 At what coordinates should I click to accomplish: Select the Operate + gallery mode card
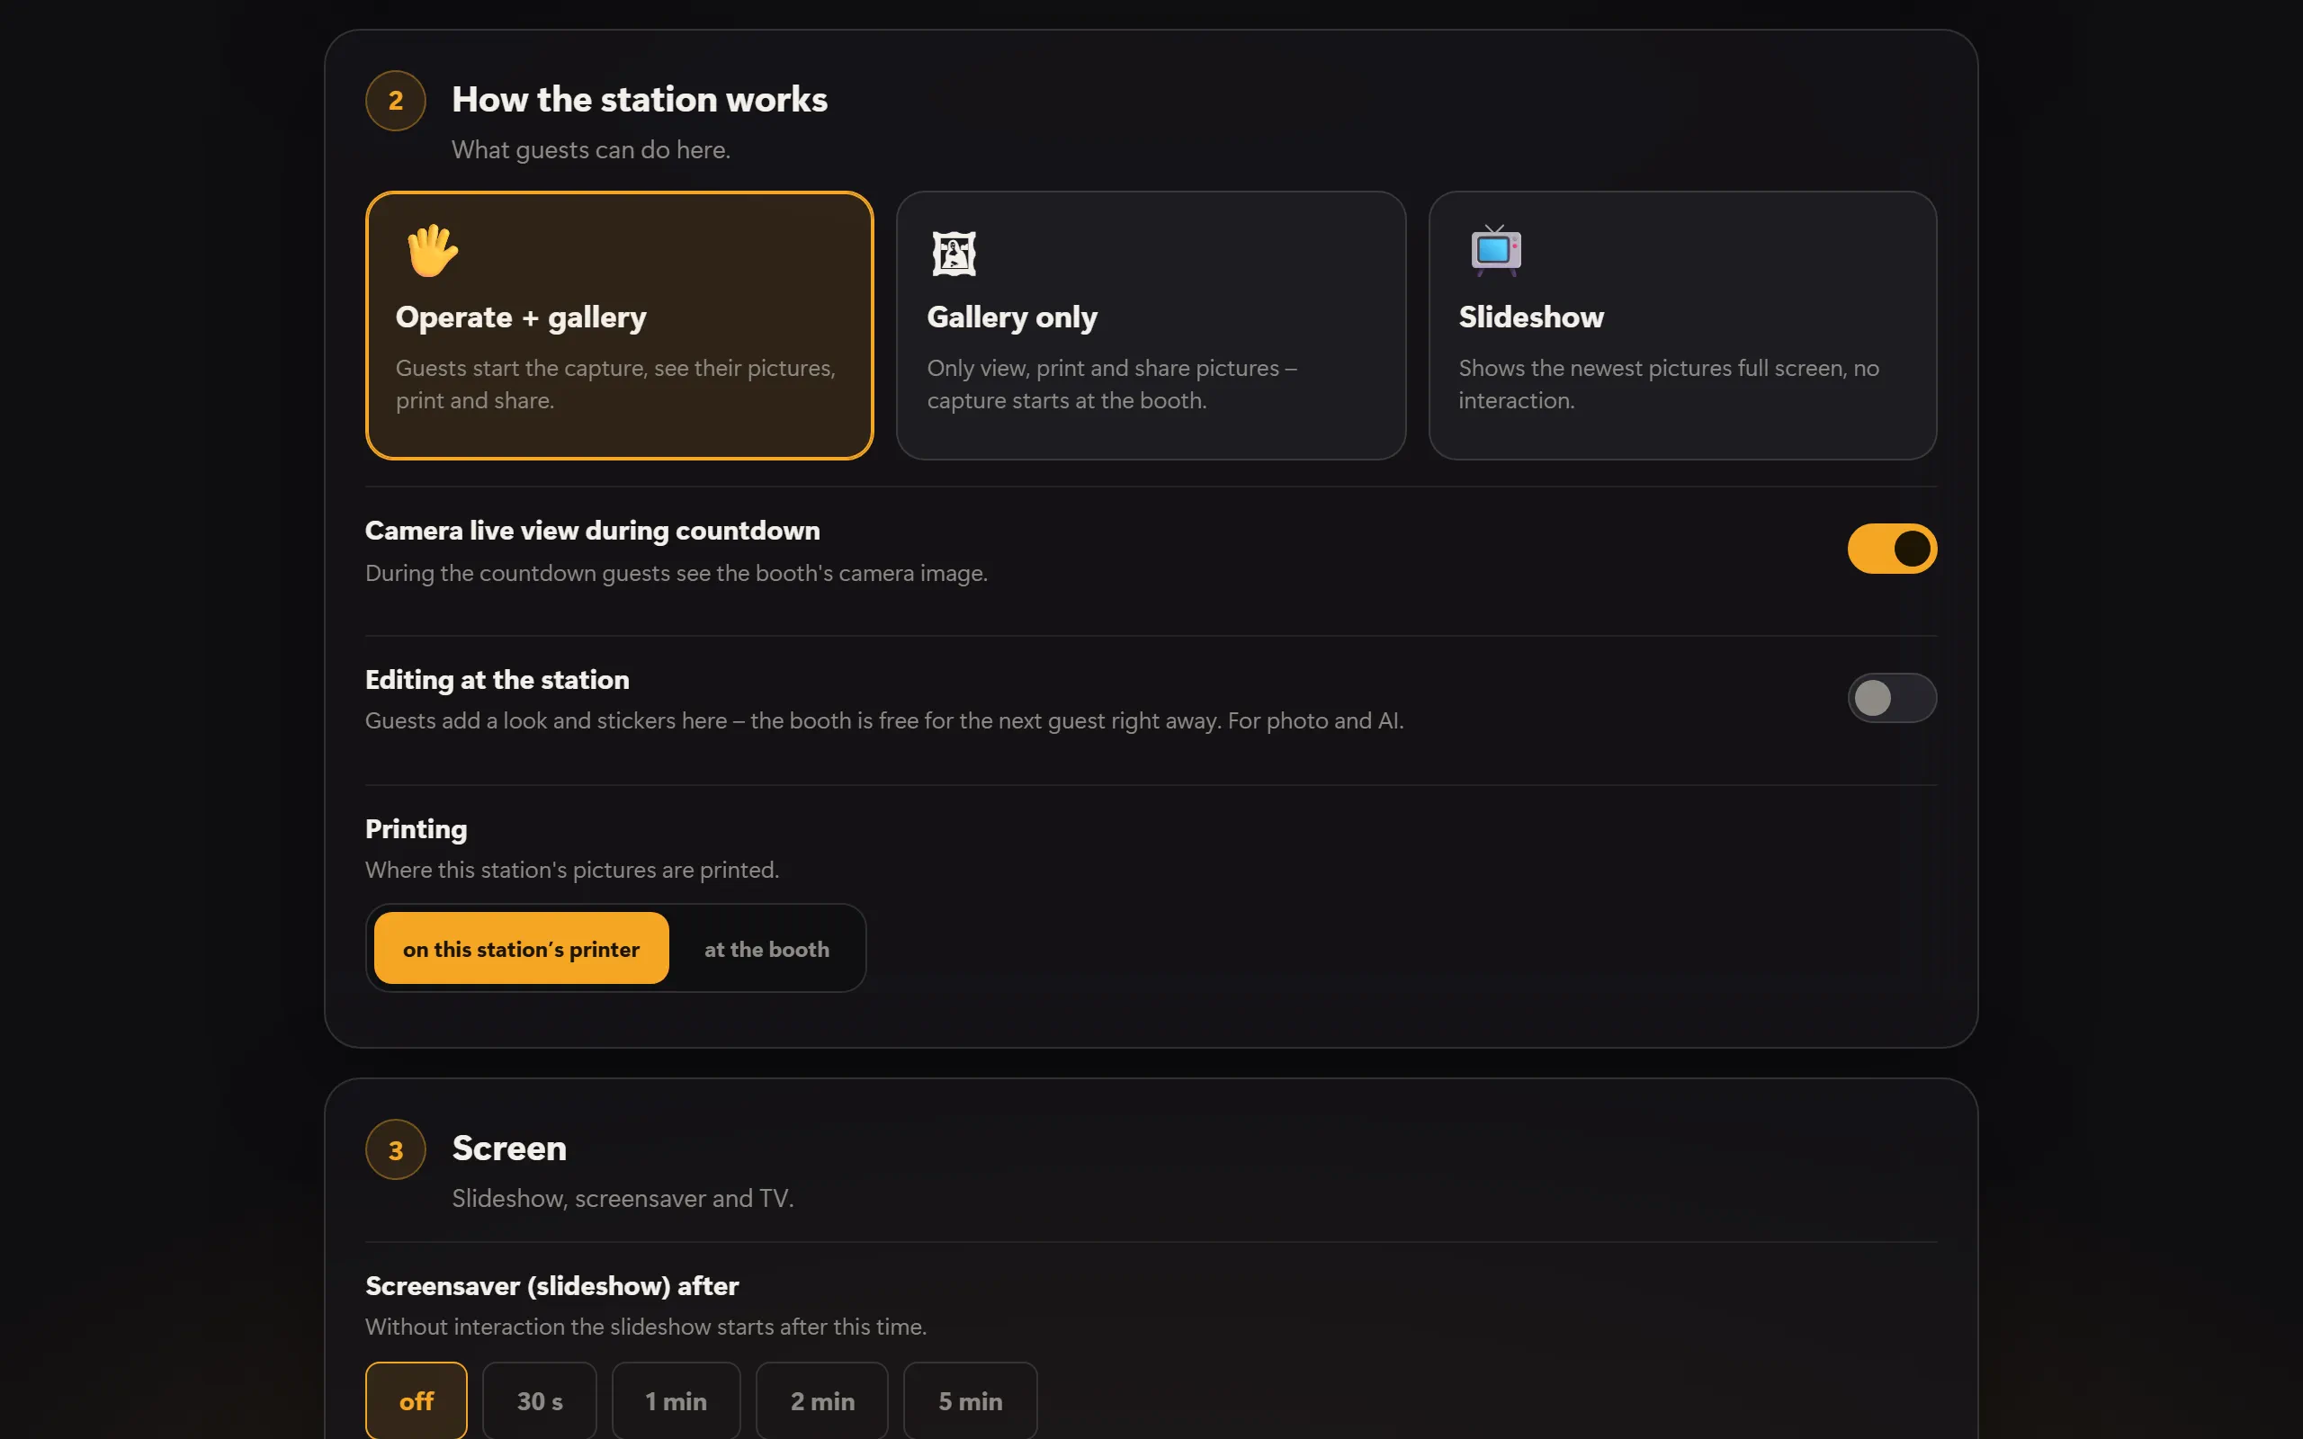[620, 326]
